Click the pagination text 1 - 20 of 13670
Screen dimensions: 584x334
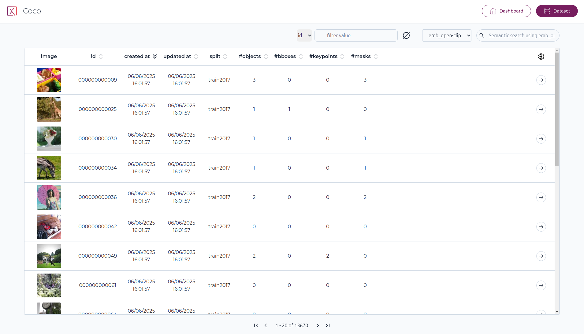[292, 325]
